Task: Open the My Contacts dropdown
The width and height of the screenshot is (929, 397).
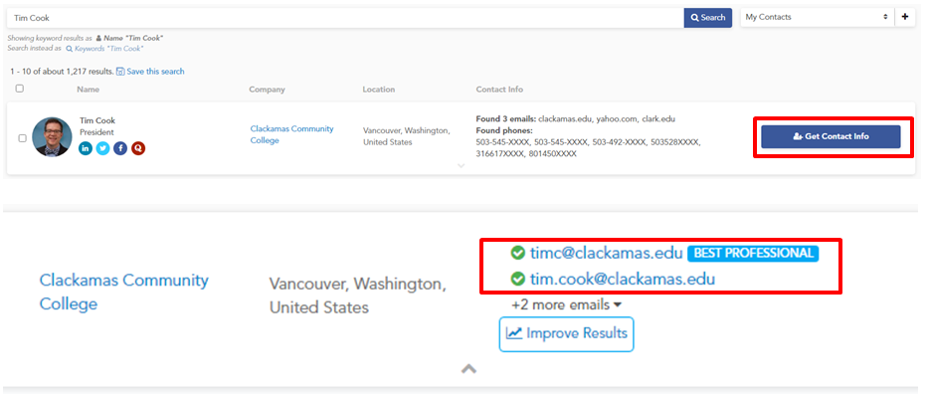Action: pos(817,17)
